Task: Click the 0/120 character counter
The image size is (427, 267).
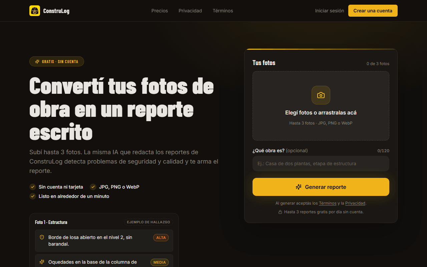Action: coord(383,151)
